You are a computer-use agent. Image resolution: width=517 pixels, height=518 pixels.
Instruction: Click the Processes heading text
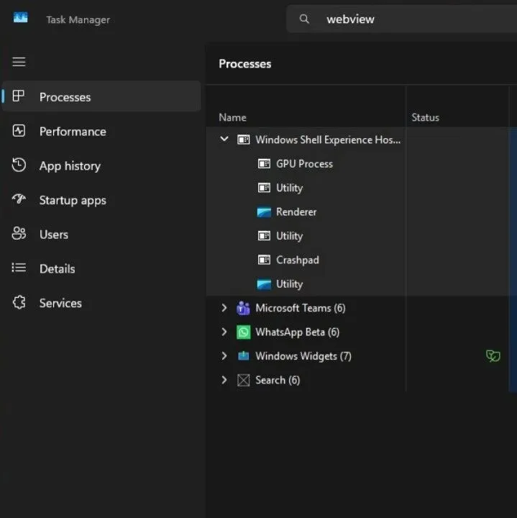pos(245,64)
